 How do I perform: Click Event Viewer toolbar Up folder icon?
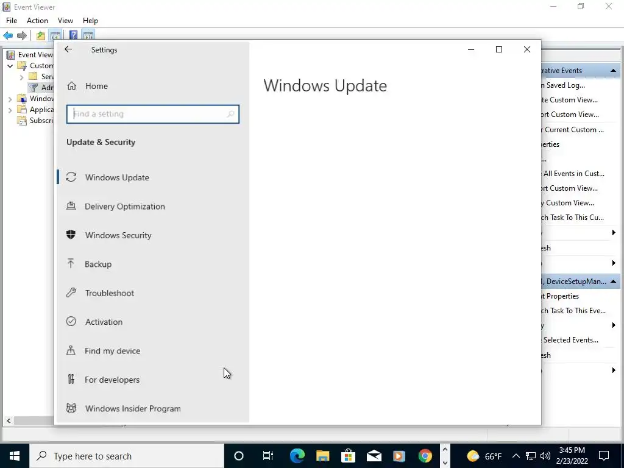coord(41,35)
